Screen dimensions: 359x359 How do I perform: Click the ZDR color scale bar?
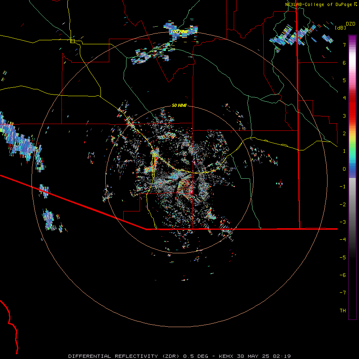(x=352, y=177)
